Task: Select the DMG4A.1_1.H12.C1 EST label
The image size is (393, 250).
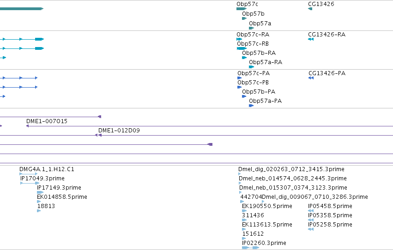Action: 47,169
